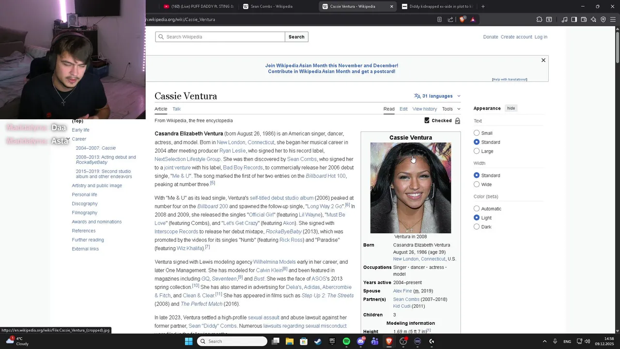This screenshot has width=620, height=349.
Task: Switch to the Sean Combs Wikipedia tab
Action: pyautogui.click(x=271, y=6)
